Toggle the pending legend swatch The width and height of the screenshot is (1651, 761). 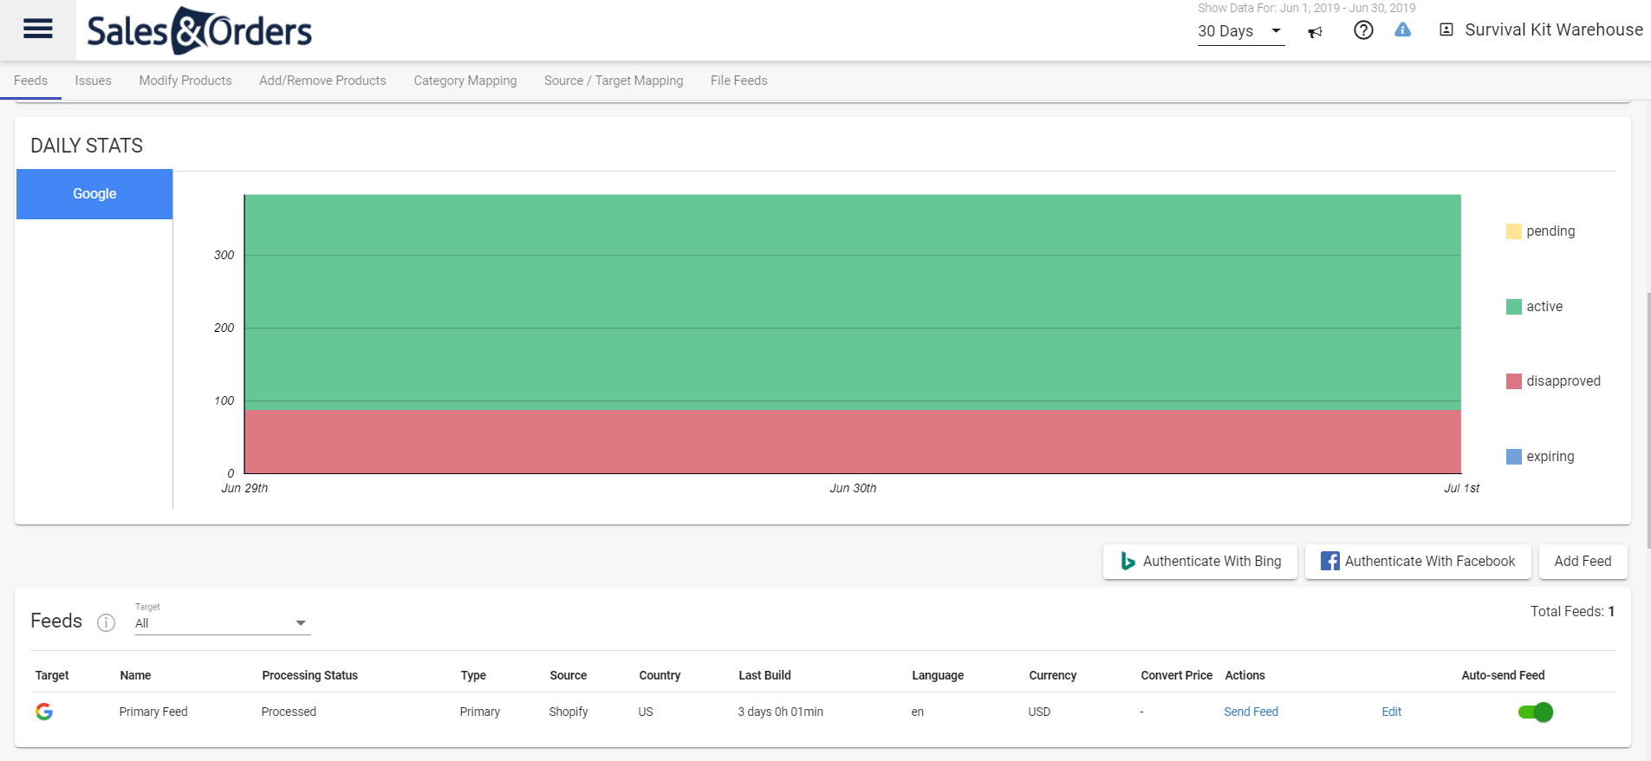point(1514,231)
